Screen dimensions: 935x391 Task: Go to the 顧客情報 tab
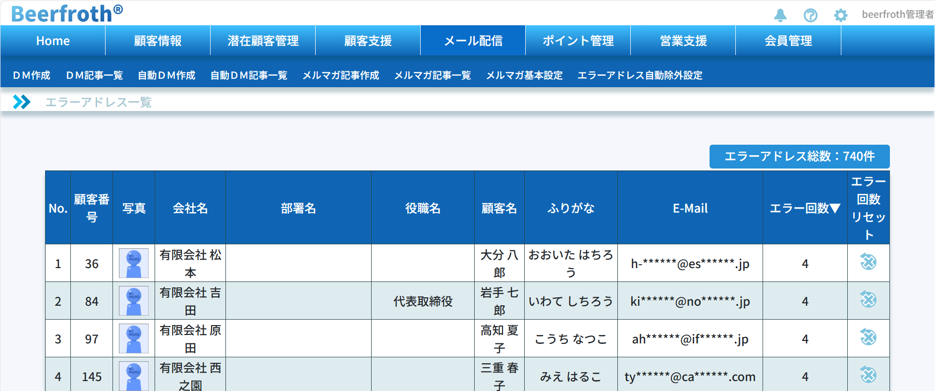(158, 41)
